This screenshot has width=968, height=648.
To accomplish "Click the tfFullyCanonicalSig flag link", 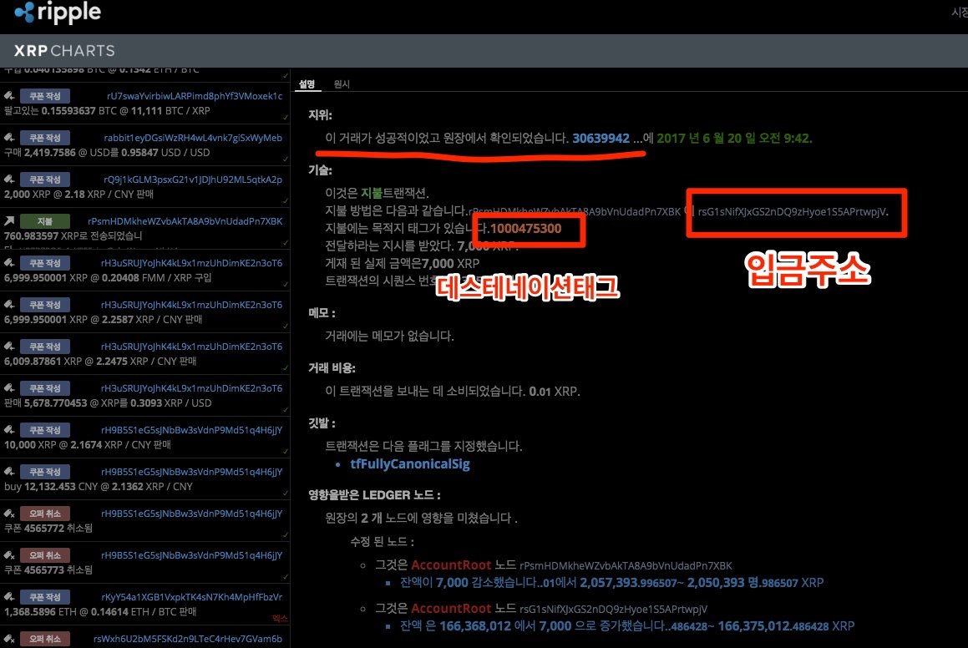I will point(410,463).
